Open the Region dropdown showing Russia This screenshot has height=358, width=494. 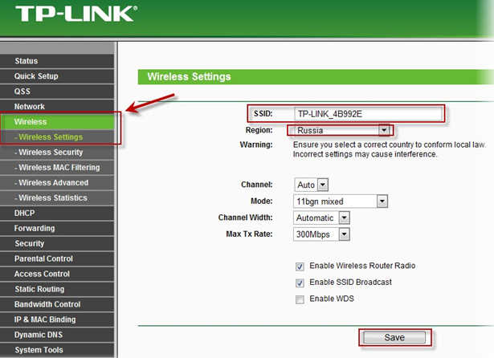(342, 130)
